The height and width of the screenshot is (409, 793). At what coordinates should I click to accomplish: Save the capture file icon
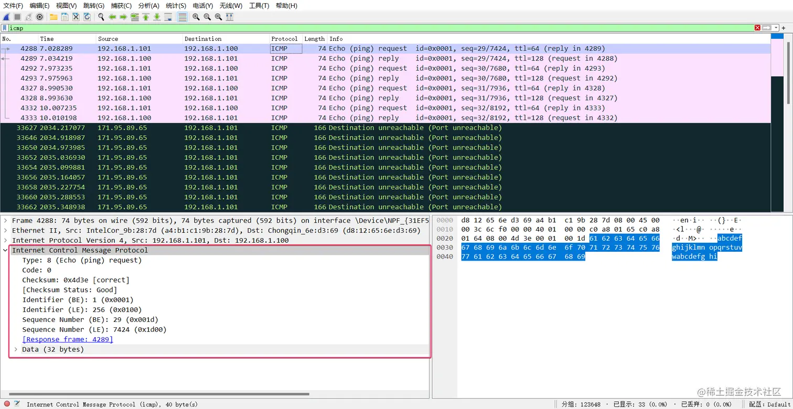coord(65,17)
